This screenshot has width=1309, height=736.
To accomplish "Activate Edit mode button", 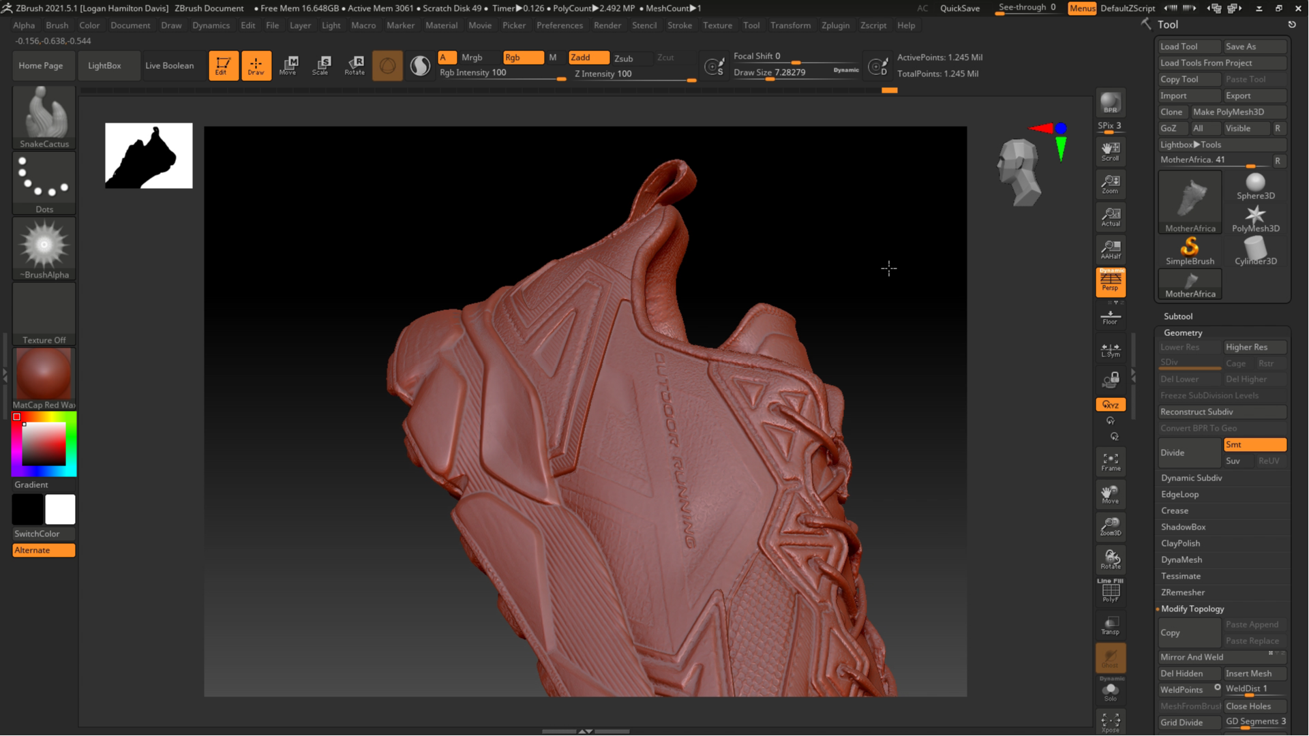I will (223, 65).
